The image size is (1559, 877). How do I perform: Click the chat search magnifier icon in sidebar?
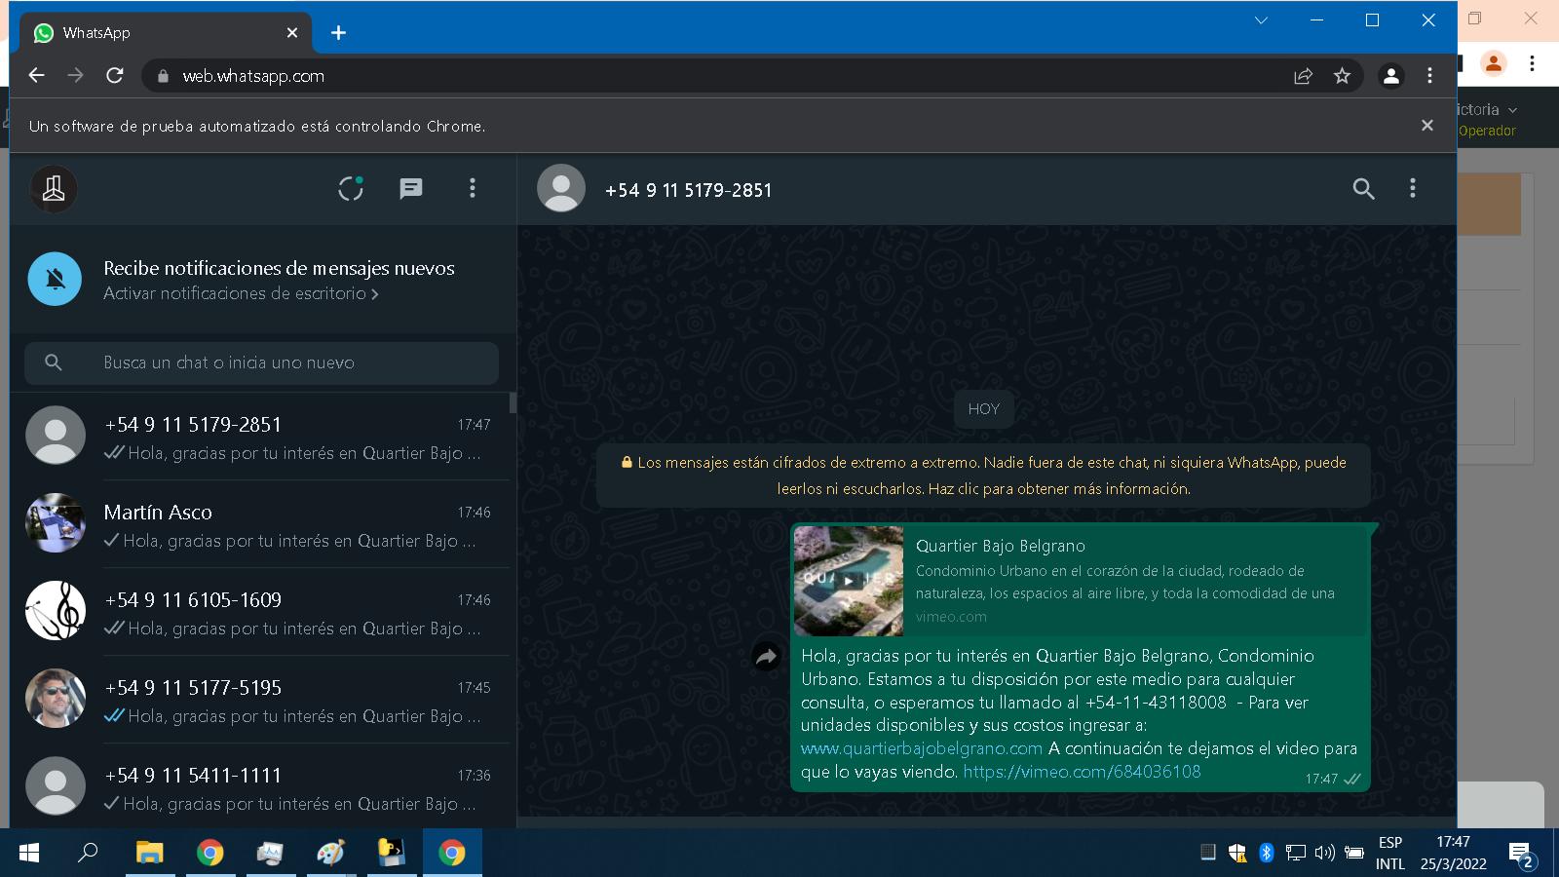point(54,362)
